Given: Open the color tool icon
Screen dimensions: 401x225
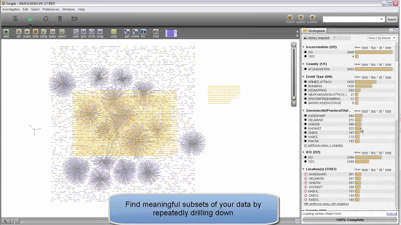Looking at the screenshot, I should coord(114,32).
